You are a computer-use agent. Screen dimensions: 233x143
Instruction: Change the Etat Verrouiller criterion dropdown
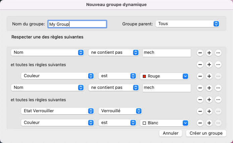click(x=57, y=111)
